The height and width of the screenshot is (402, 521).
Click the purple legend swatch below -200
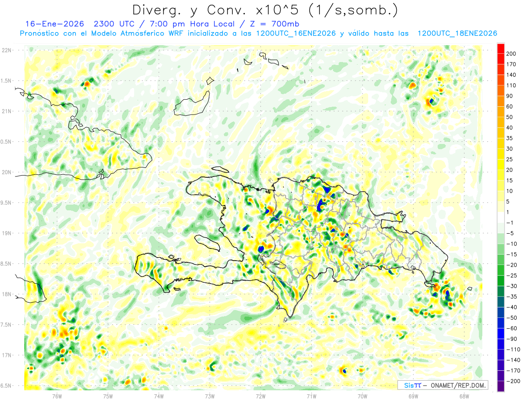coord(501,386)
